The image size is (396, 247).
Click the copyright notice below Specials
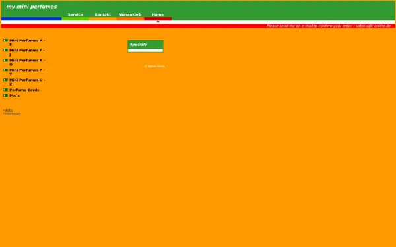pyautogui.click(x=154, y=66)
